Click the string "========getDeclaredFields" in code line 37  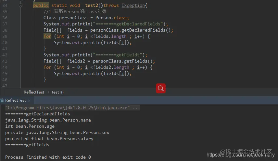pos(128,24)
